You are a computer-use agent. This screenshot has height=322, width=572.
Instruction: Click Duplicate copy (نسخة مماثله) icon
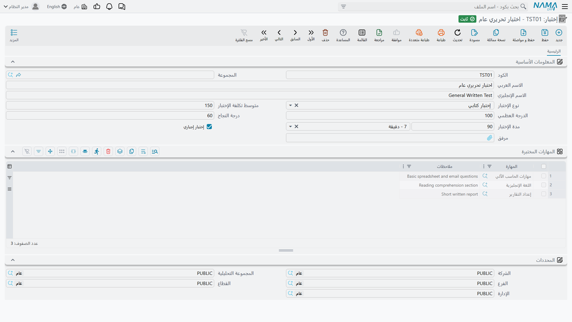496,35
